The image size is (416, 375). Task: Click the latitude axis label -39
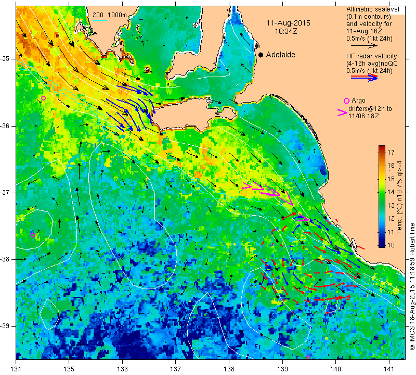5,326
